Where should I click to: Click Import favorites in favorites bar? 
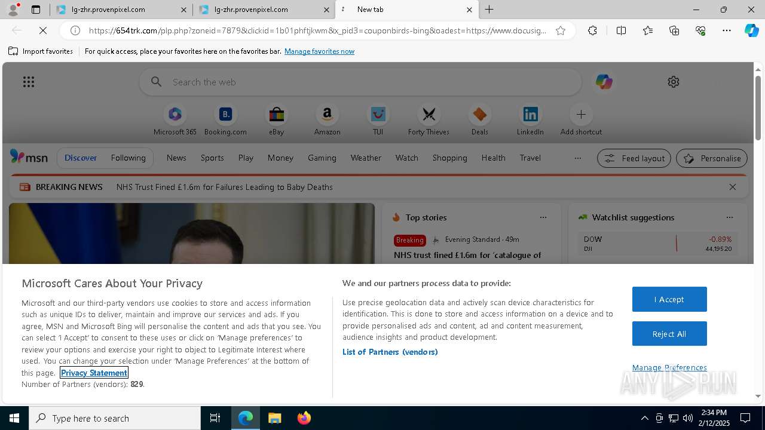click(x=41, y=51)
